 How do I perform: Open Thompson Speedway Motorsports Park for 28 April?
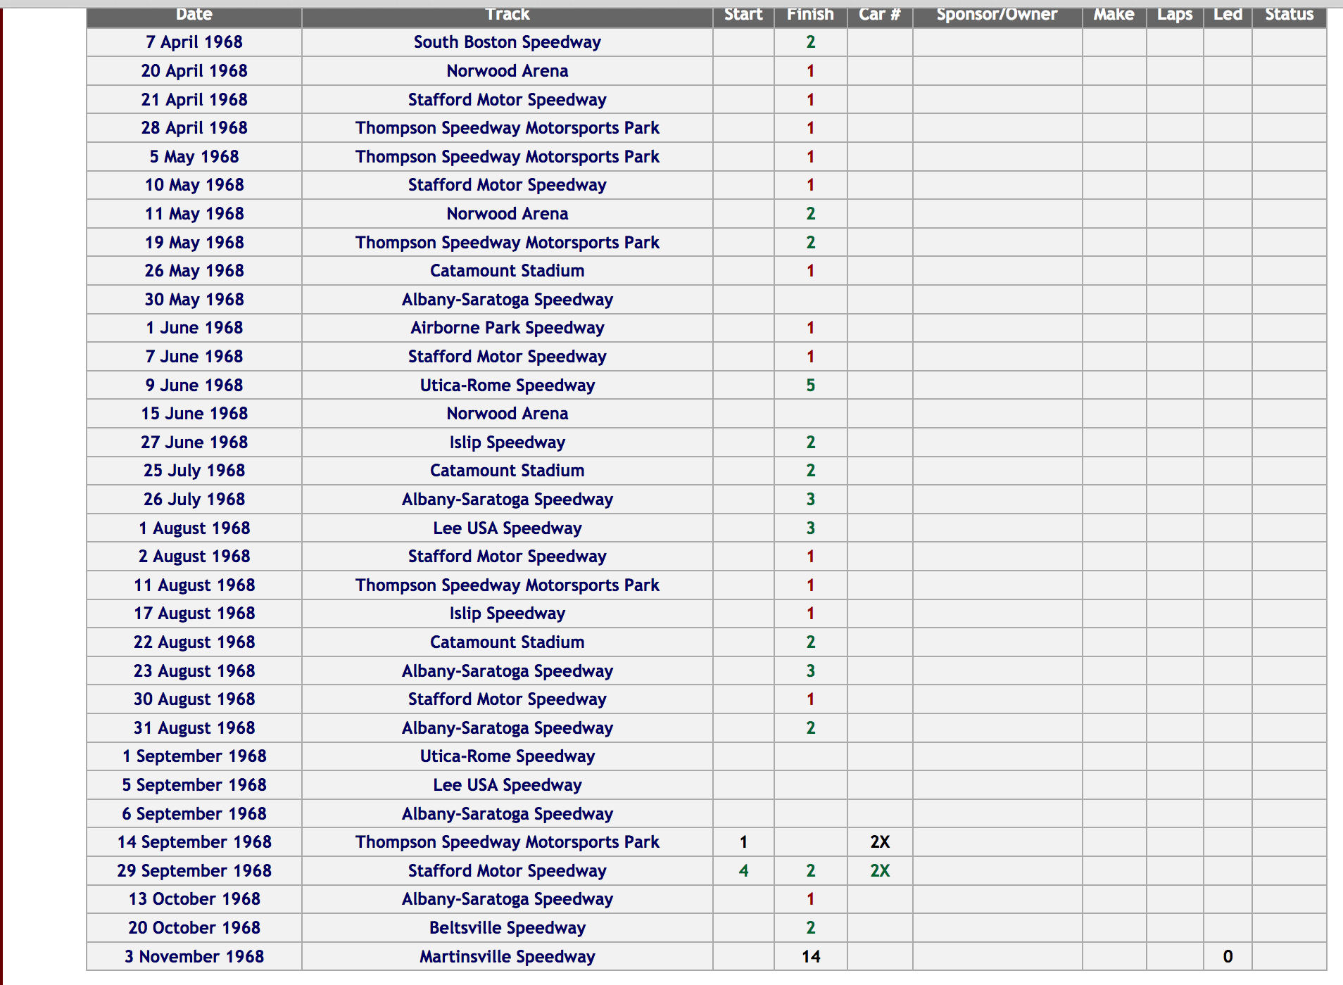coord(507,128)
